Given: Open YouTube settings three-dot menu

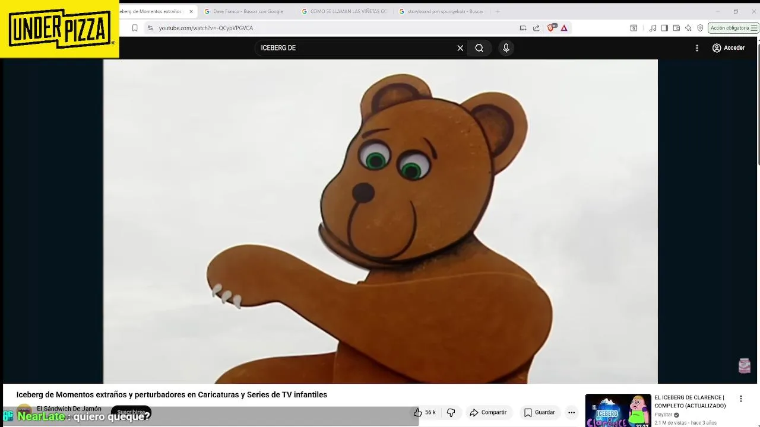Looking at the screenshot, I should pyautogui.click(x=697, y=48).
